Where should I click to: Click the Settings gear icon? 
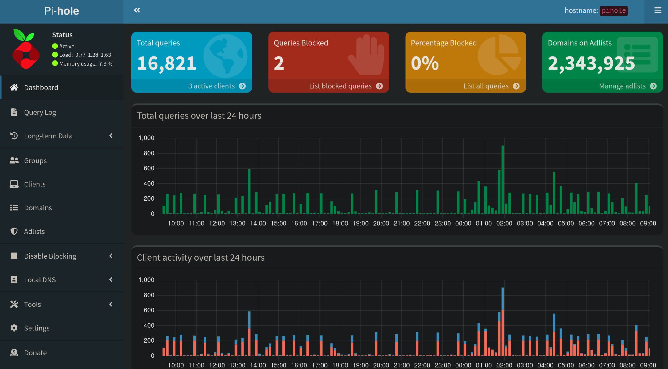click(14, 328)
